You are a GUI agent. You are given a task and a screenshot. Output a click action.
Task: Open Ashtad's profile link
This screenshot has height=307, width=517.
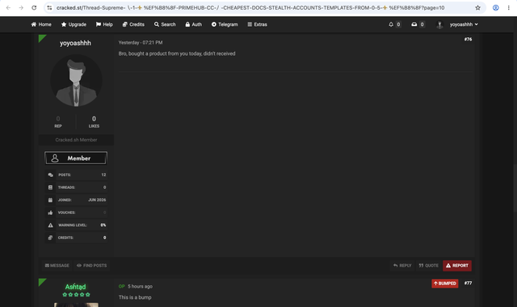pos(75,287)
